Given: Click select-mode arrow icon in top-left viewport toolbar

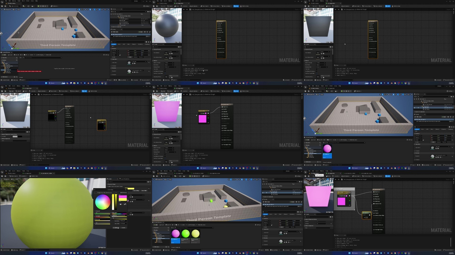Looking at the screenshot, I should pos(77,9).
